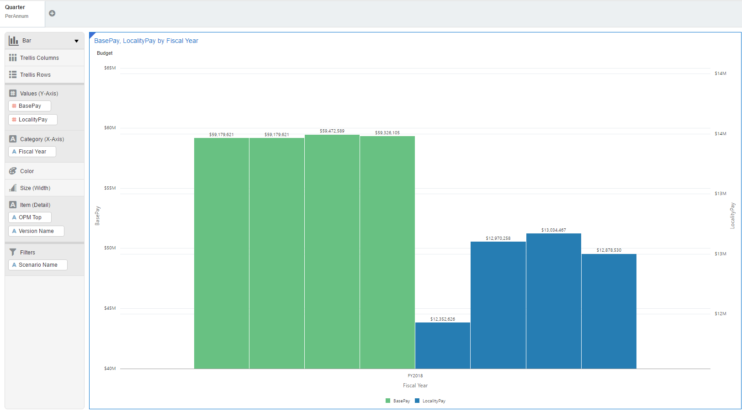The image size is (742, 412).
Task: Click the Filters funnel icon
Action: click(13, 252)
